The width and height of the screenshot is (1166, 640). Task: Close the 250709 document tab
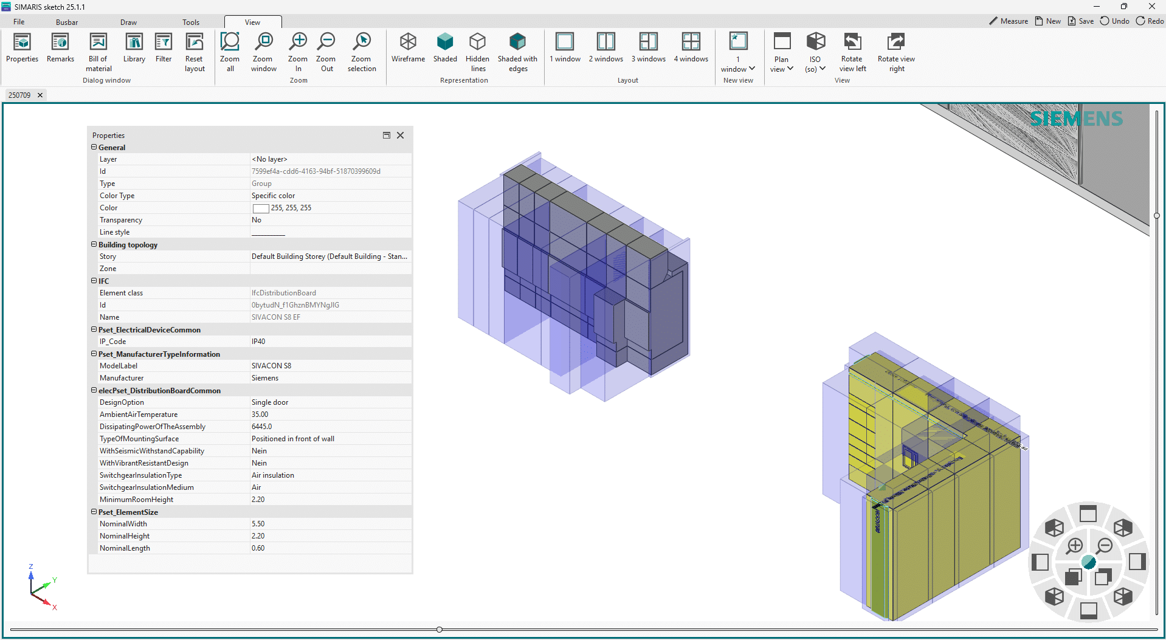click(40, 95)
